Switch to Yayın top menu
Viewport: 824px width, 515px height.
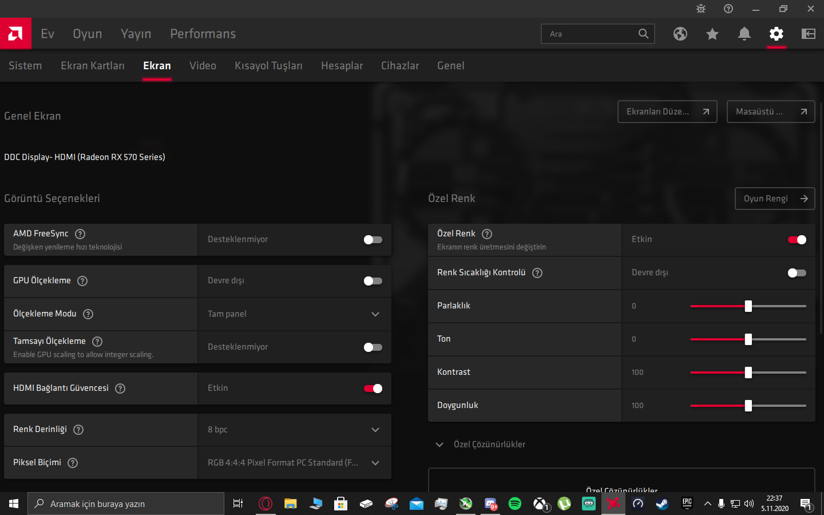pyautogui.click(x=136, y=34)
